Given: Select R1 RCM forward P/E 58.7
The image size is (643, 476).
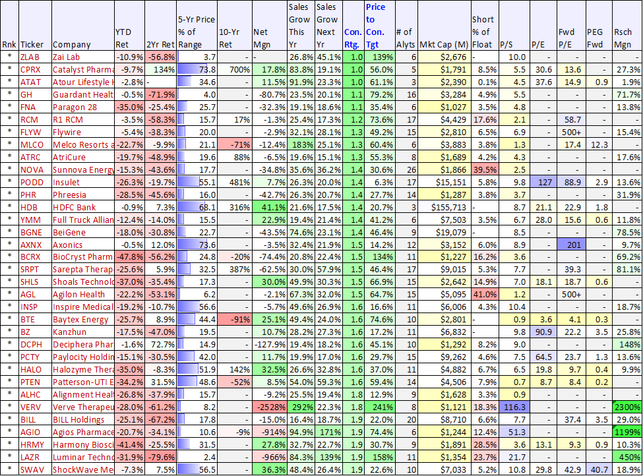Looking at the screenshot, I should click(571, 120).
